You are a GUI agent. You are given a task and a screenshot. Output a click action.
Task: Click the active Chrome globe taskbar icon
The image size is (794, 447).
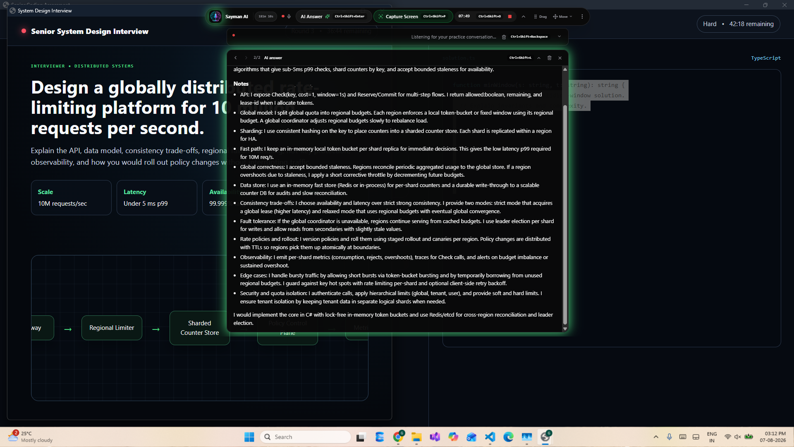[545, 437]
